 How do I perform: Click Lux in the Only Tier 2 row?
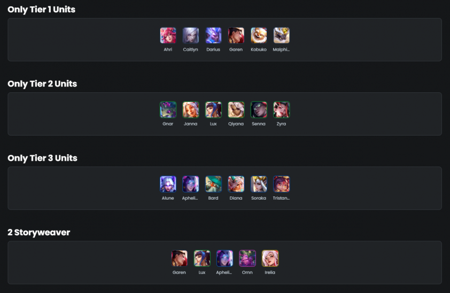pyautogui.click(x=213, y=109)
